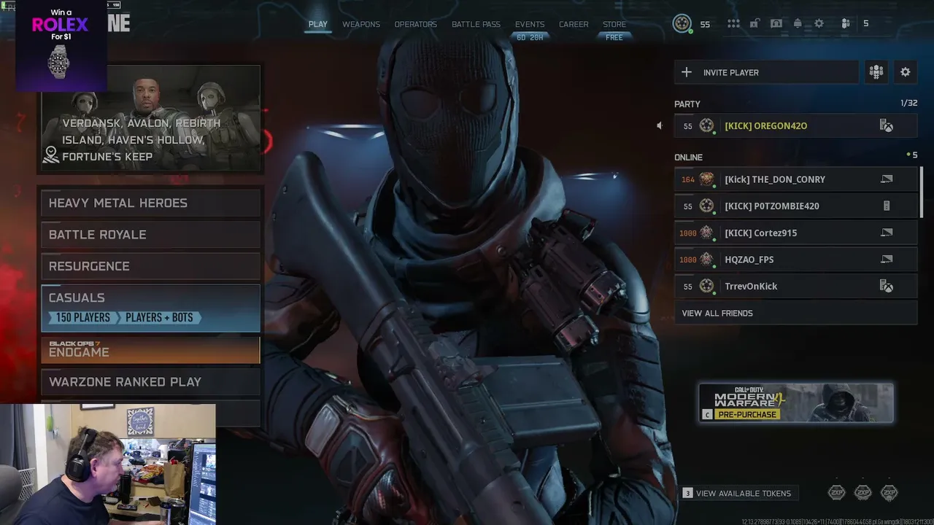Activate the middle 2XP token
934x525 pixels.
pyautogui.click(x=863, y=493)
